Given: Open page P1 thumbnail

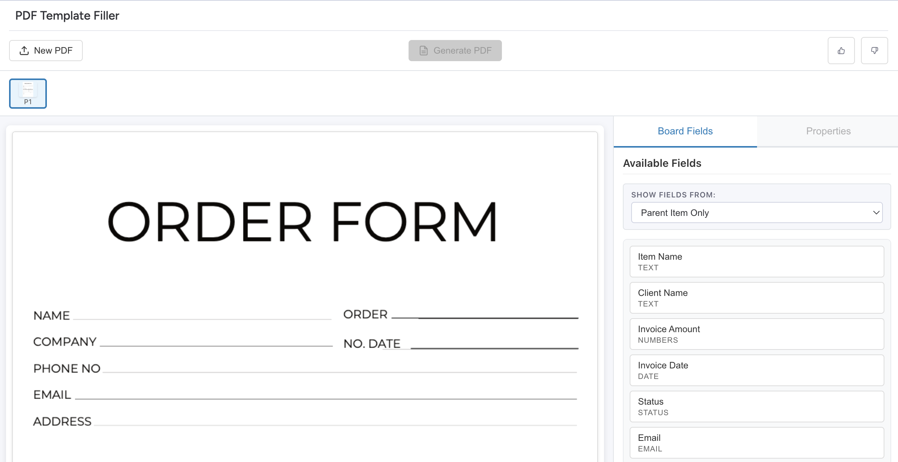Looking at the screenshot, I should 28,93.
